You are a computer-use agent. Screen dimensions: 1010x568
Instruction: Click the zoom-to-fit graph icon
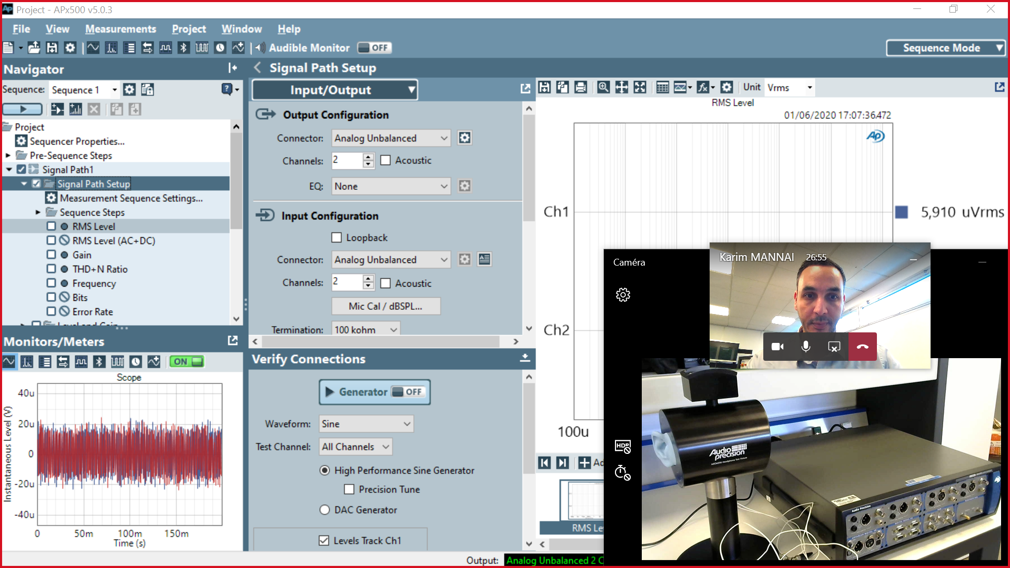(640, 87)
